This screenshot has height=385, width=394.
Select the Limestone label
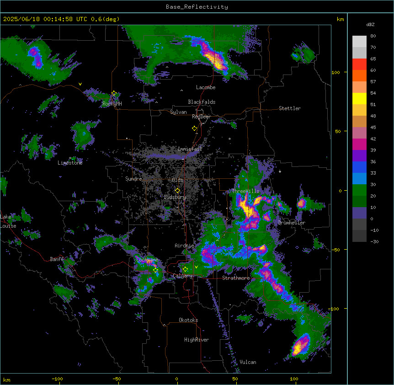point(70,163)
